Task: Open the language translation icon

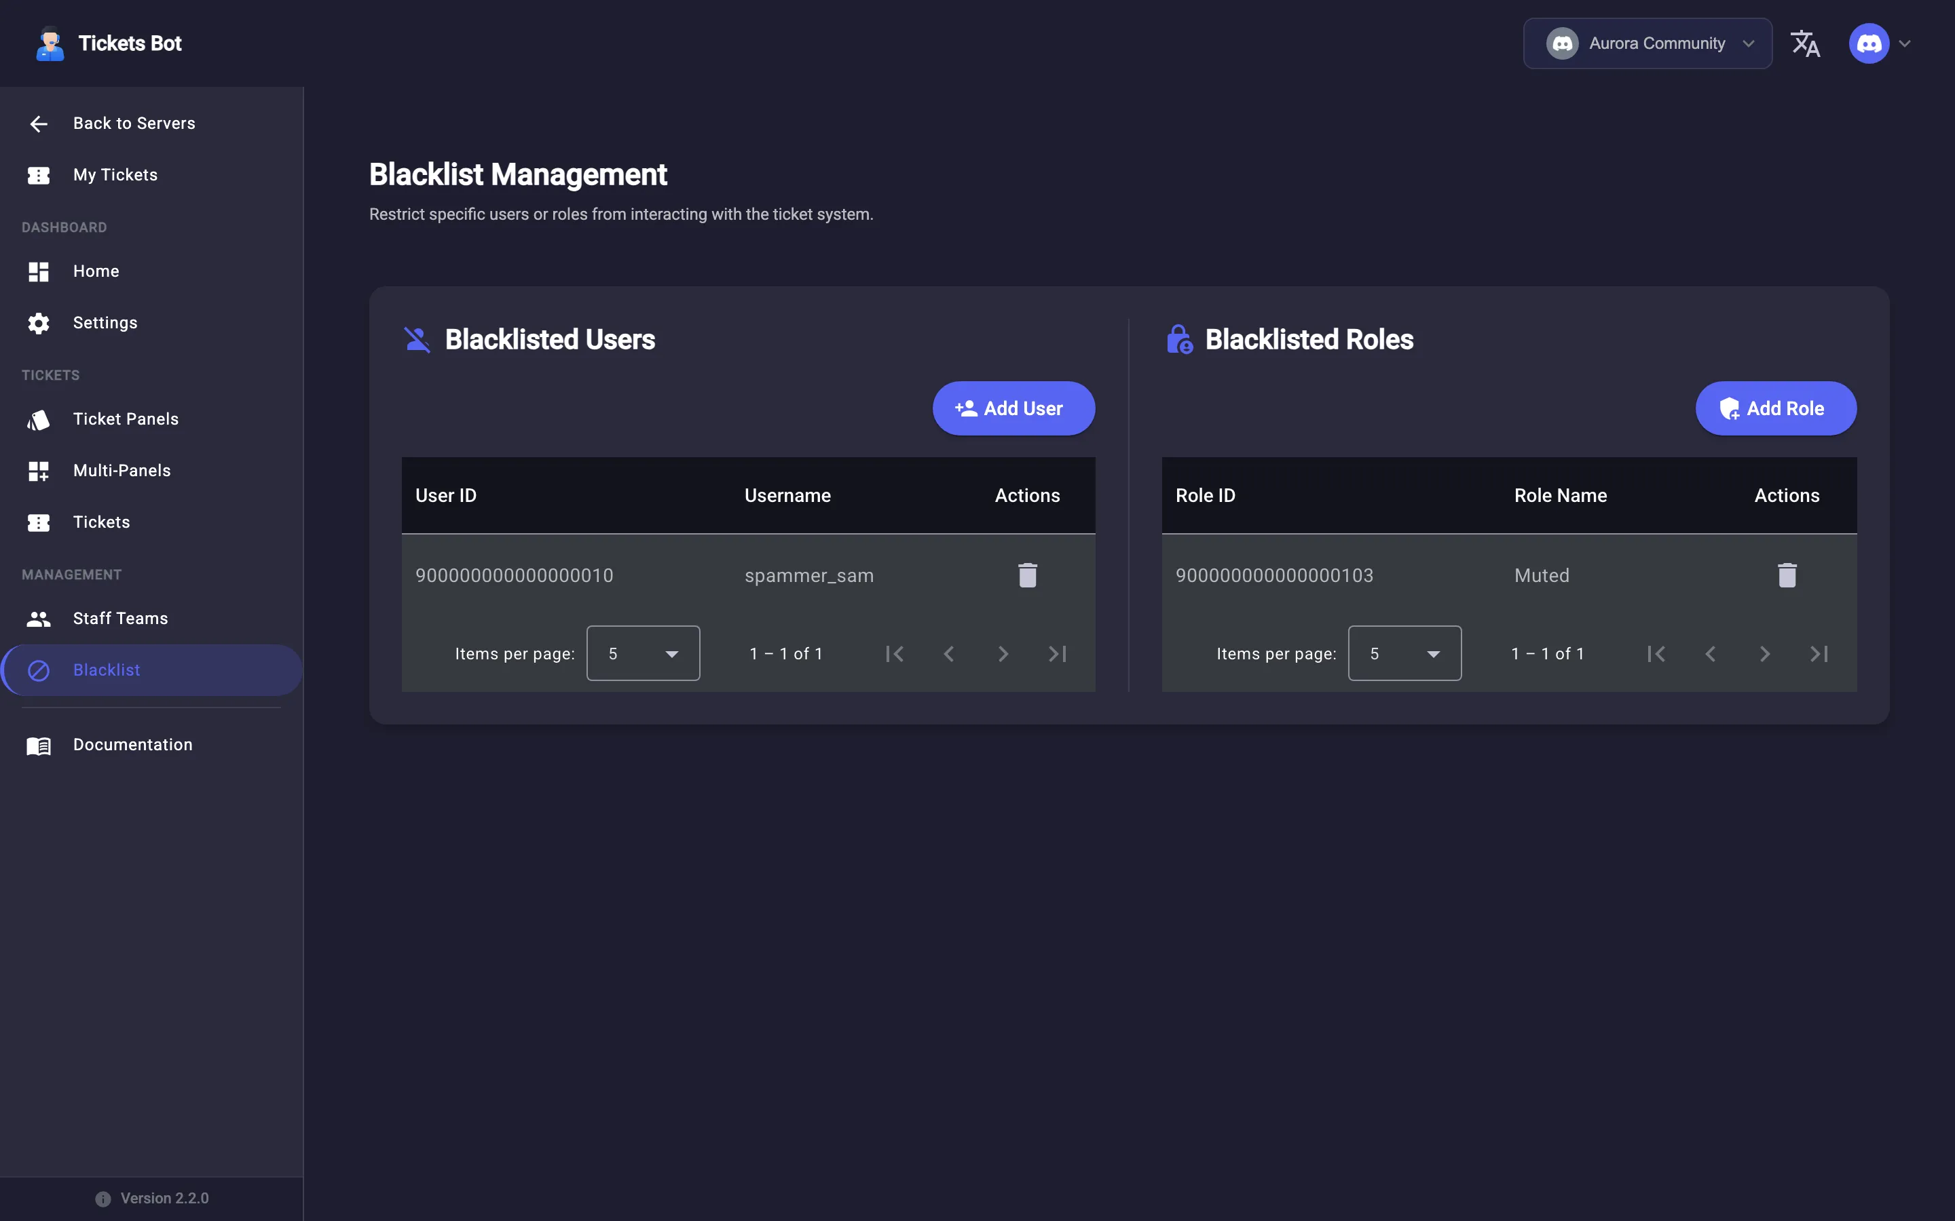Action: [1806, 43]
